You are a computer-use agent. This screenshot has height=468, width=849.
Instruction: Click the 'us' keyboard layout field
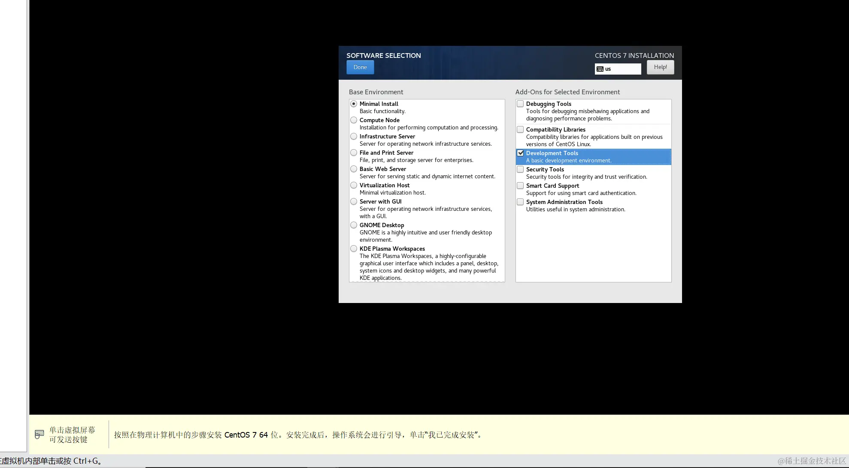tap(622, 69)
